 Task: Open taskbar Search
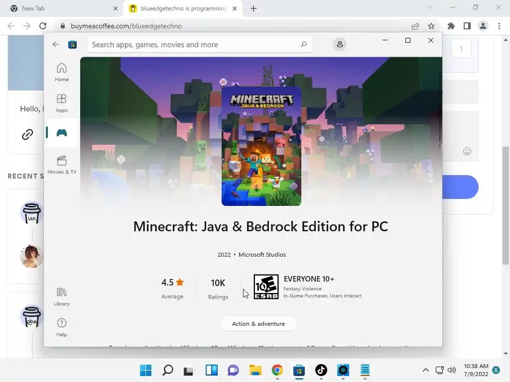point(168,370)
